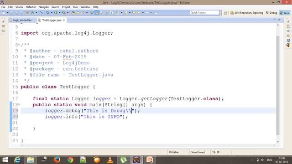The image size is (292, 164).
Task: Minimize the editor area
Action: click(275, 20)
